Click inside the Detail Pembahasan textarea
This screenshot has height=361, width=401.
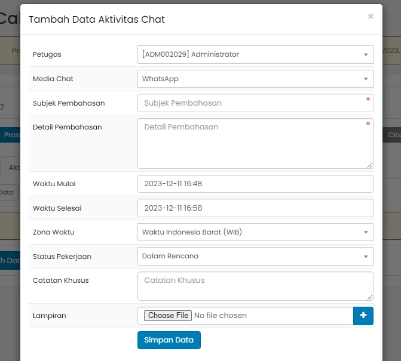pyautogui.click(x=255, y=143)
